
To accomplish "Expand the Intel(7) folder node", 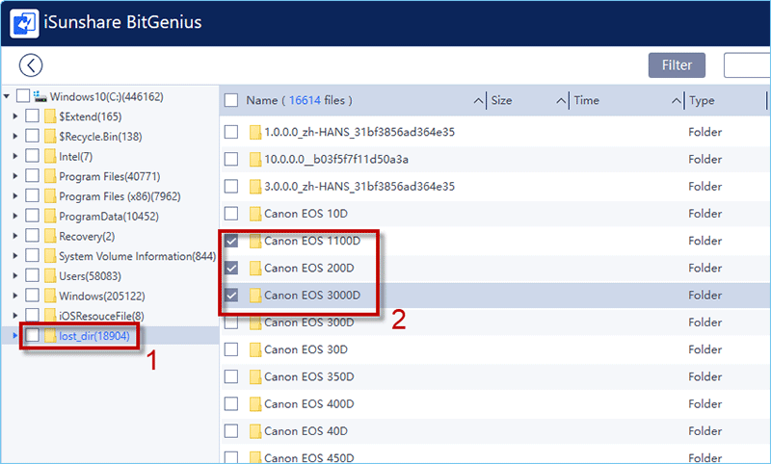I will tap(15, 156).
